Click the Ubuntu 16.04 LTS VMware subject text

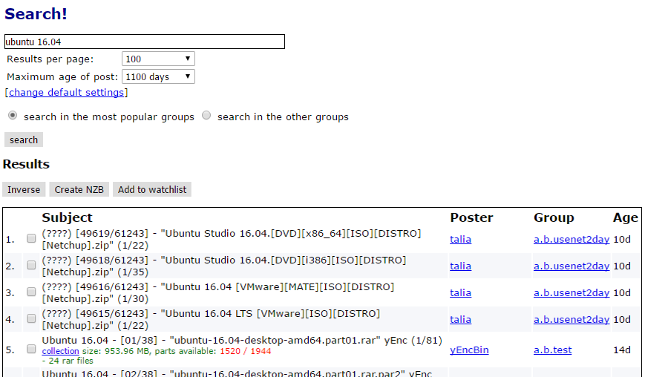click(211, 319)
